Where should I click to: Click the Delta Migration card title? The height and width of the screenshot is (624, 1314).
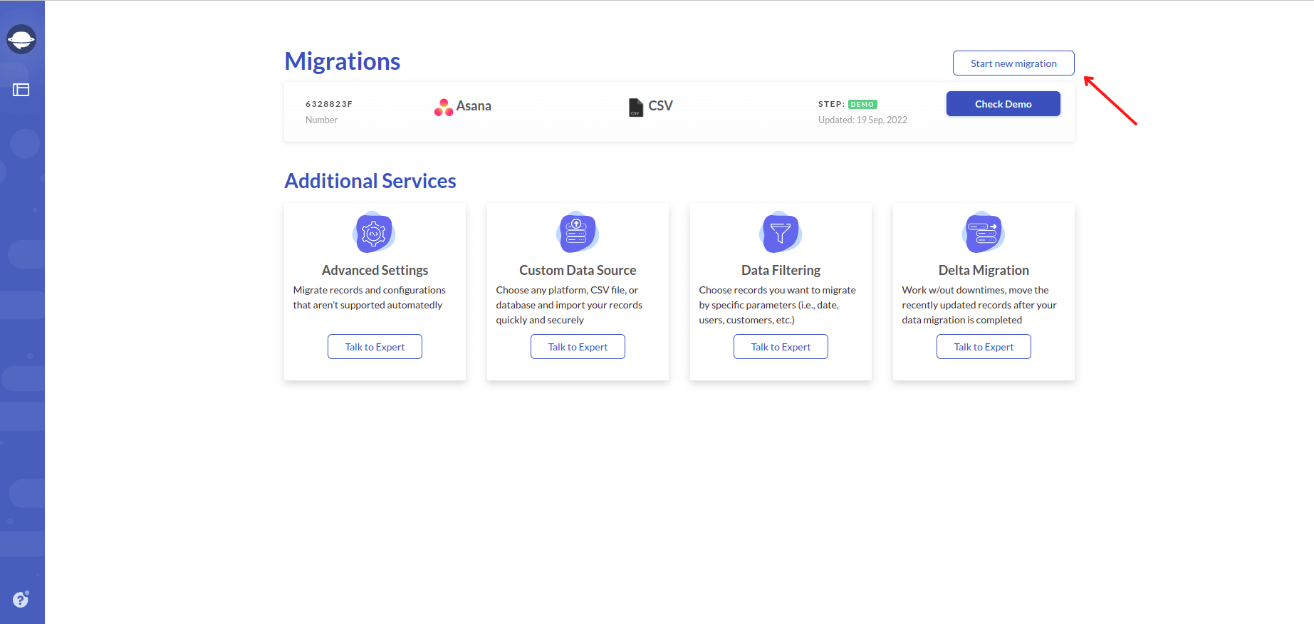pos(984,270)
